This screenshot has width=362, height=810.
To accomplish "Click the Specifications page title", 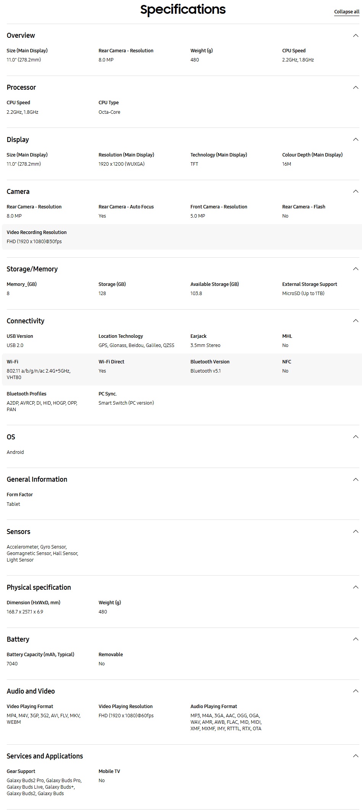I will click(183, 10).
